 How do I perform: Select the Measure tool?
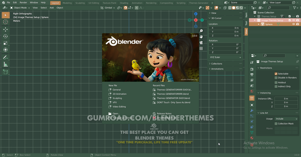(x=5, y=64)
